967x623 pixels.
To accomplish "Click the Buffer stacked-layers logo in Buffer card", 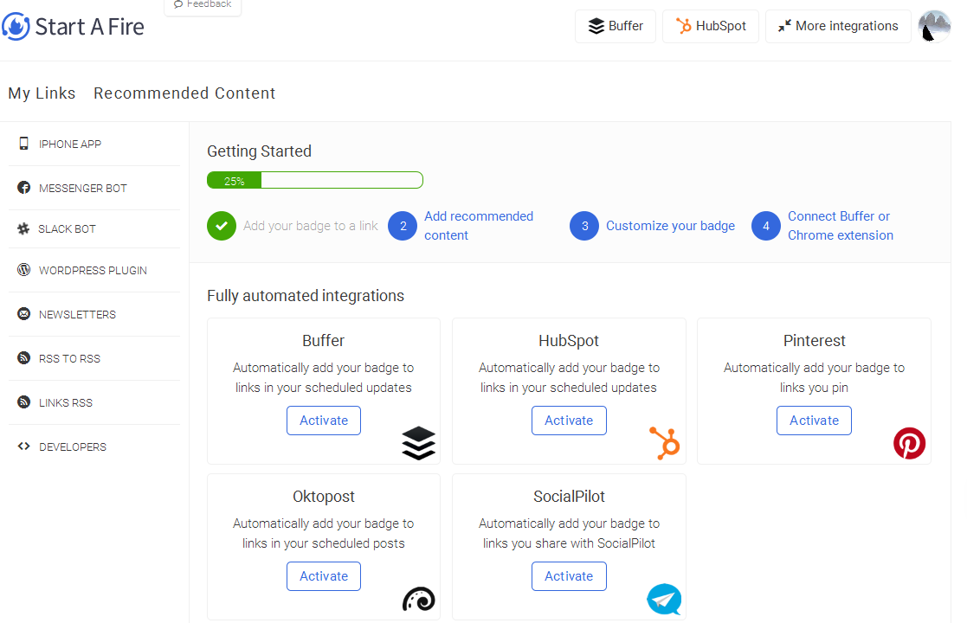I will (418, 444).
